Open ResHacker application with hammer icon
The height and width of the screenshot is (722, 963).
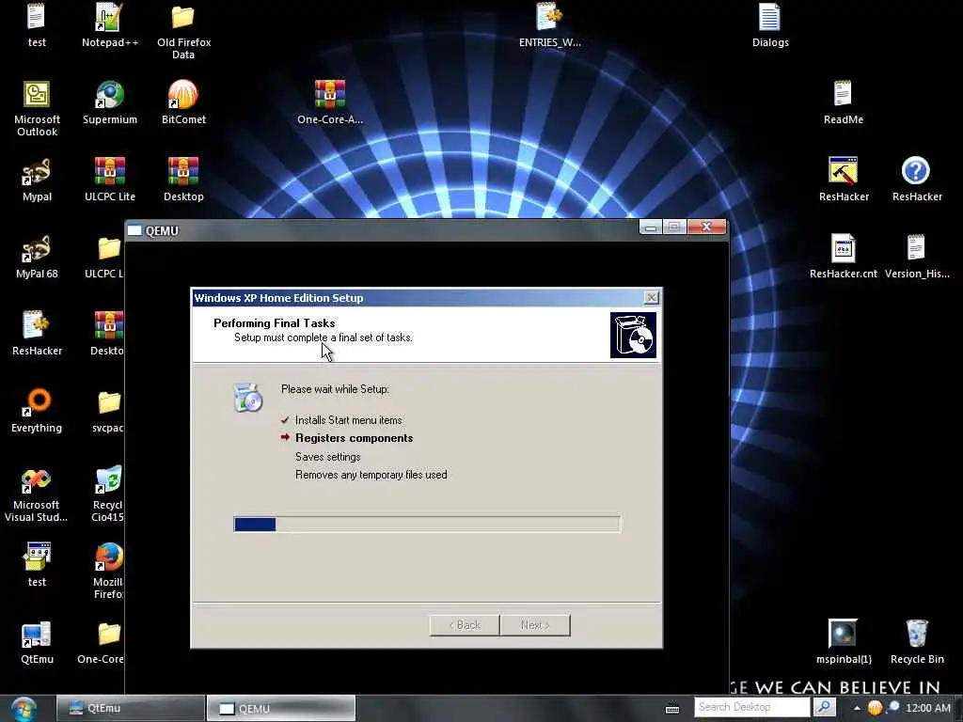coord(844,180)
